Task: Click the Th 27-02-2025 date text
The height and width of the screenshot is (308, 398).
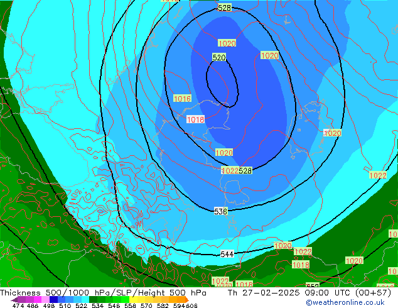Action: click(x=258, y=293)
